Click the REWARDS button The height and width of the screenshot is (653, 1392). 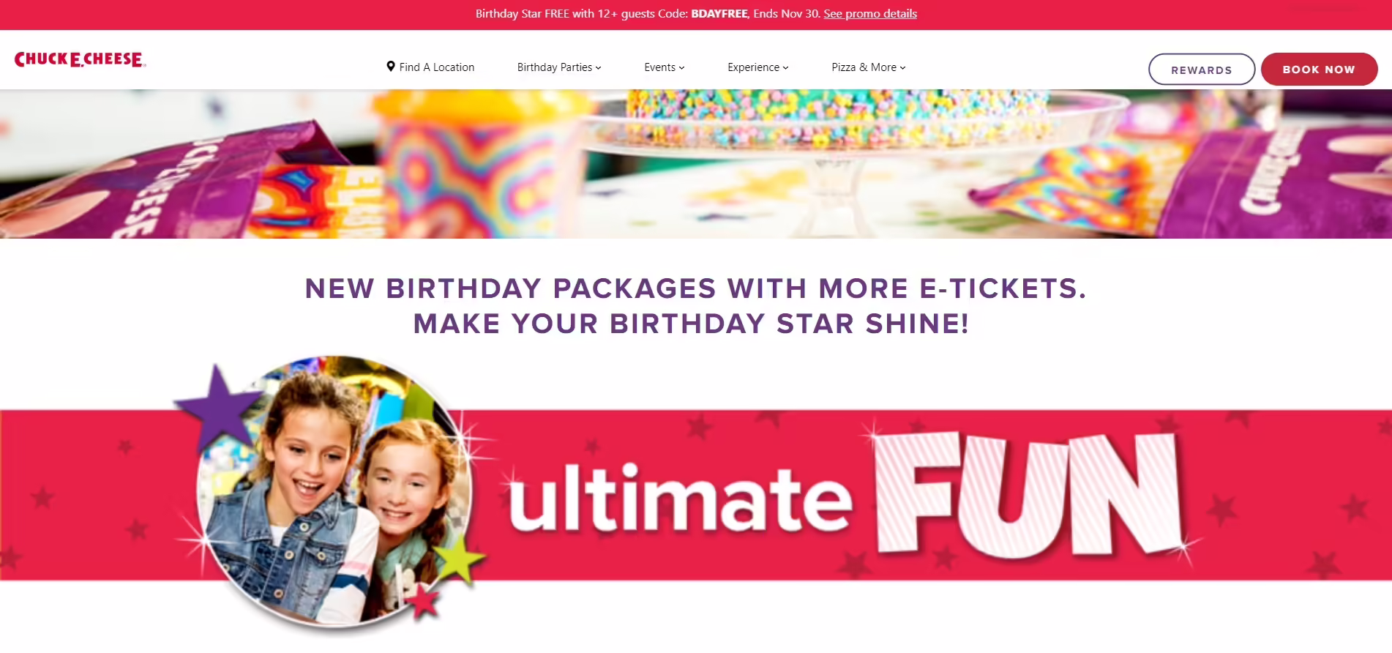[x=1202, y=70]
